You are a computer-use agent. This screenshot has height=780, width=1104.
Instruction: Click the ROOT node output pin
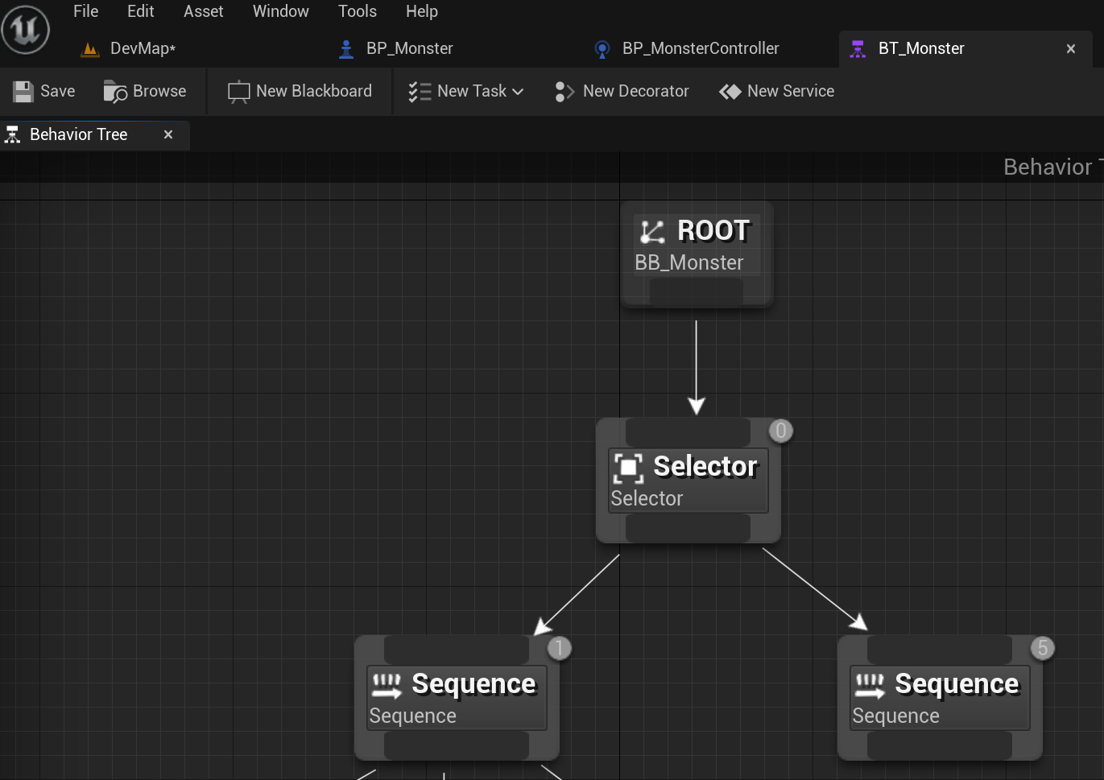coord(697,292)
